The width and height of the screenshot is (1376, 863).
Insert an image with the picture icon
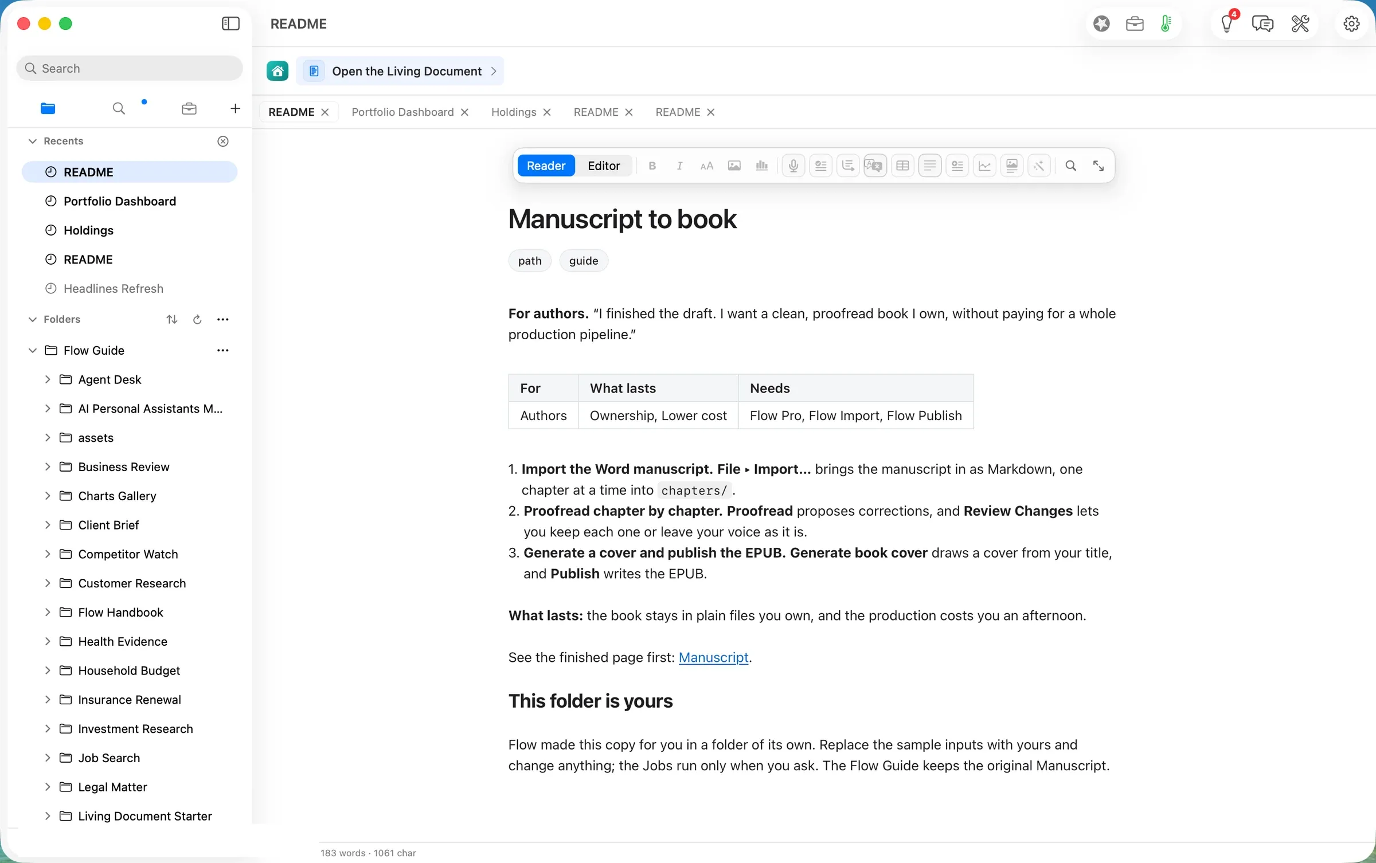tap(734, 166)
